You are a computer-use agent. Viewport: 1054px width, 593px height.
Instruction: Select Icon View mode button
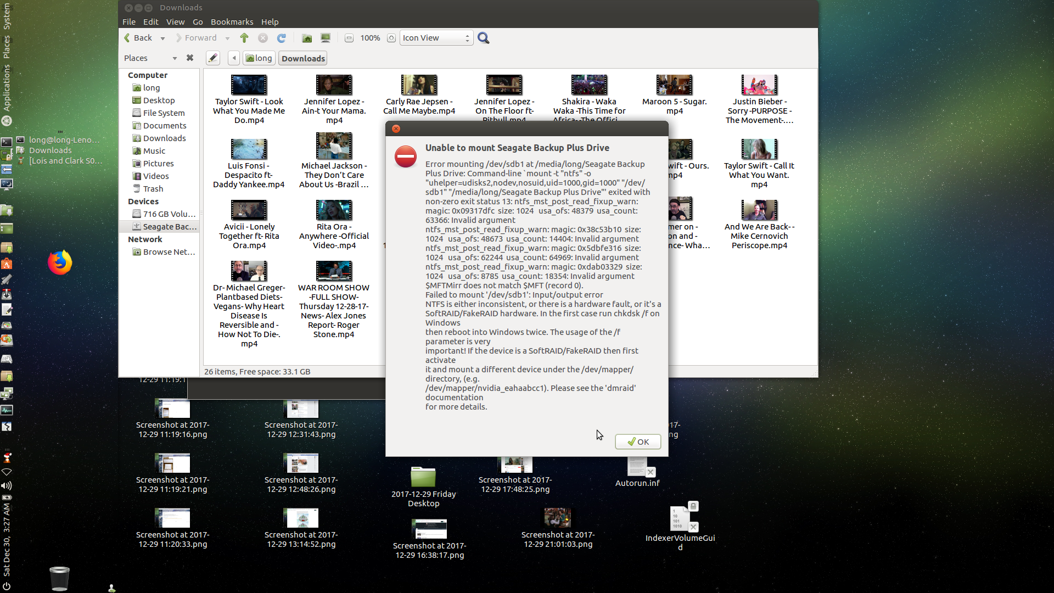(435, 38)
